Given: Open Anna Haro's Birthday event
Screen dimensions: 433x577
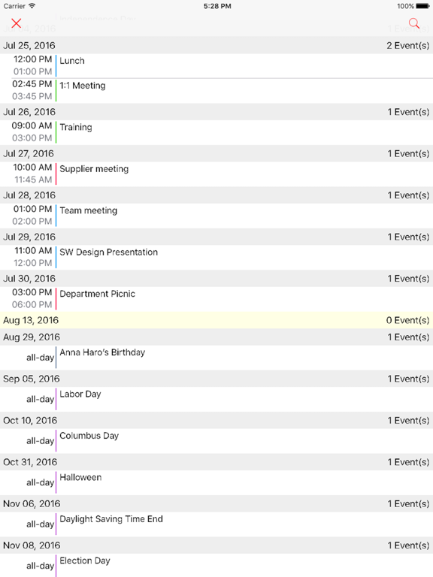Looking at the screenshot, I should 216,358.
